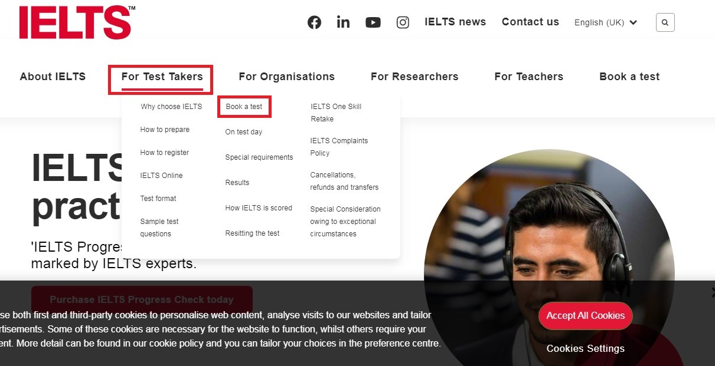The image size is (715, 366).
Task: Close the cookie banner with X
Action: tap(712, 292)
